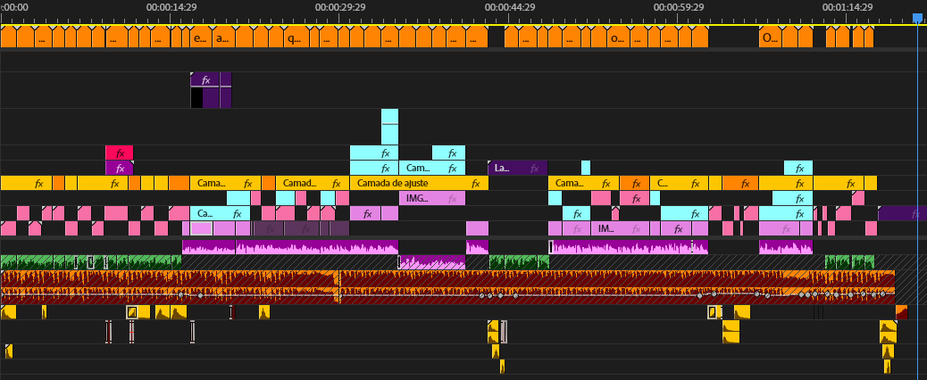The height and width of the screenshot is (380, 927).
Task: Select the cyan "Ca..." clip
Action: point(220,213)
